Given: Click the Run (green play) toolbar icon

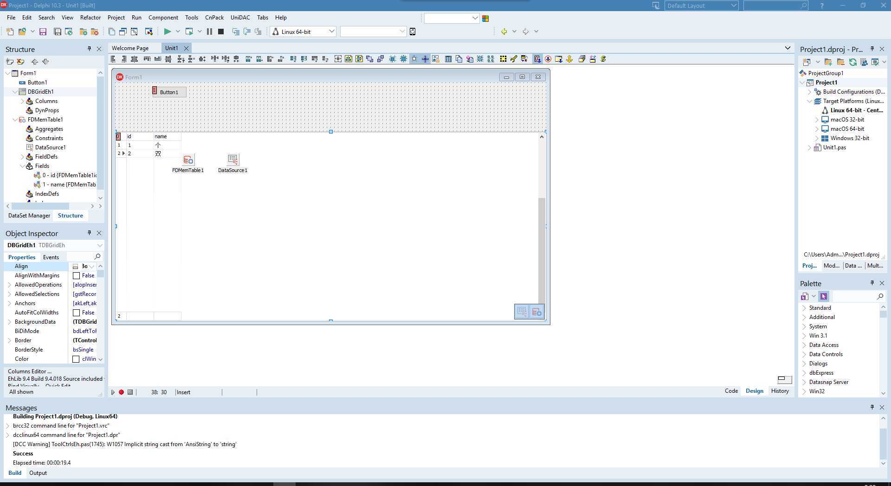Looking at the screenshot, I should (167, 32).
